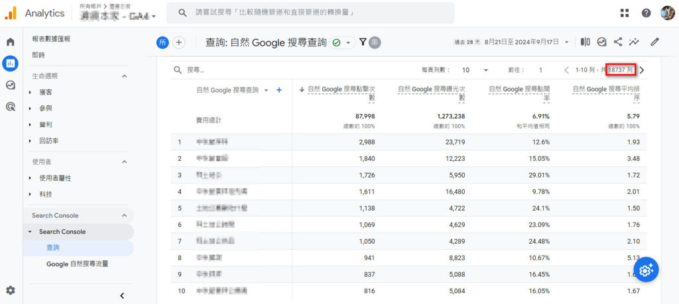Go to next page of table

[641, 70]
